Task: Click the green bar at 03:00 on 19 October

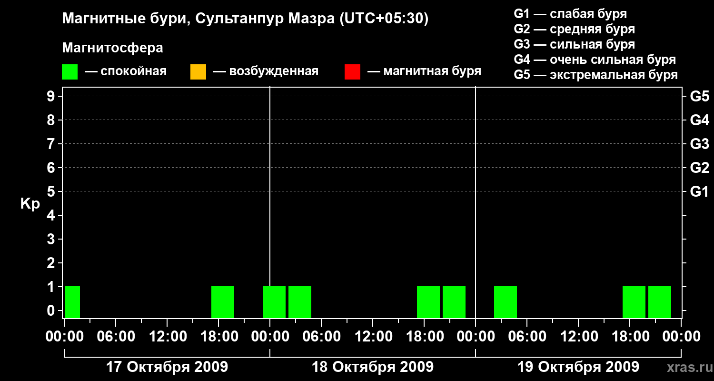Action: coord(506,302)
